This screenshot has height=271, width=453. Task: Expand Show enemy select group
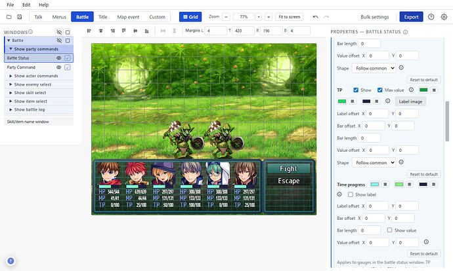click(x=11, y=84)
